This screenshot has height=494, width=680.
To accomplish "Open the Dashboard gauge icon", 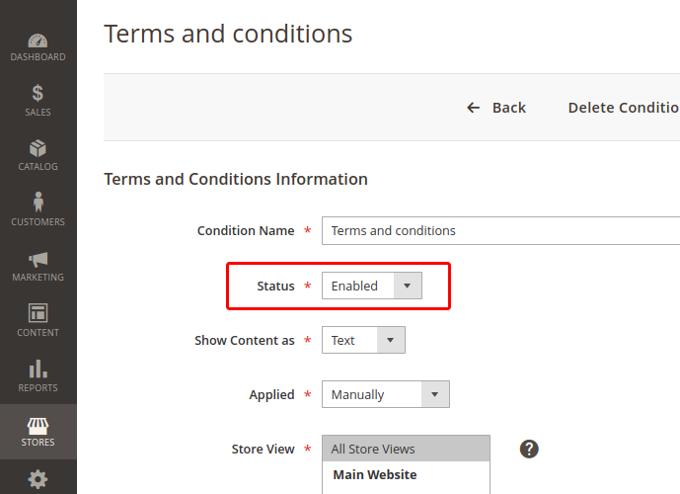I will [x=38, y=41].
